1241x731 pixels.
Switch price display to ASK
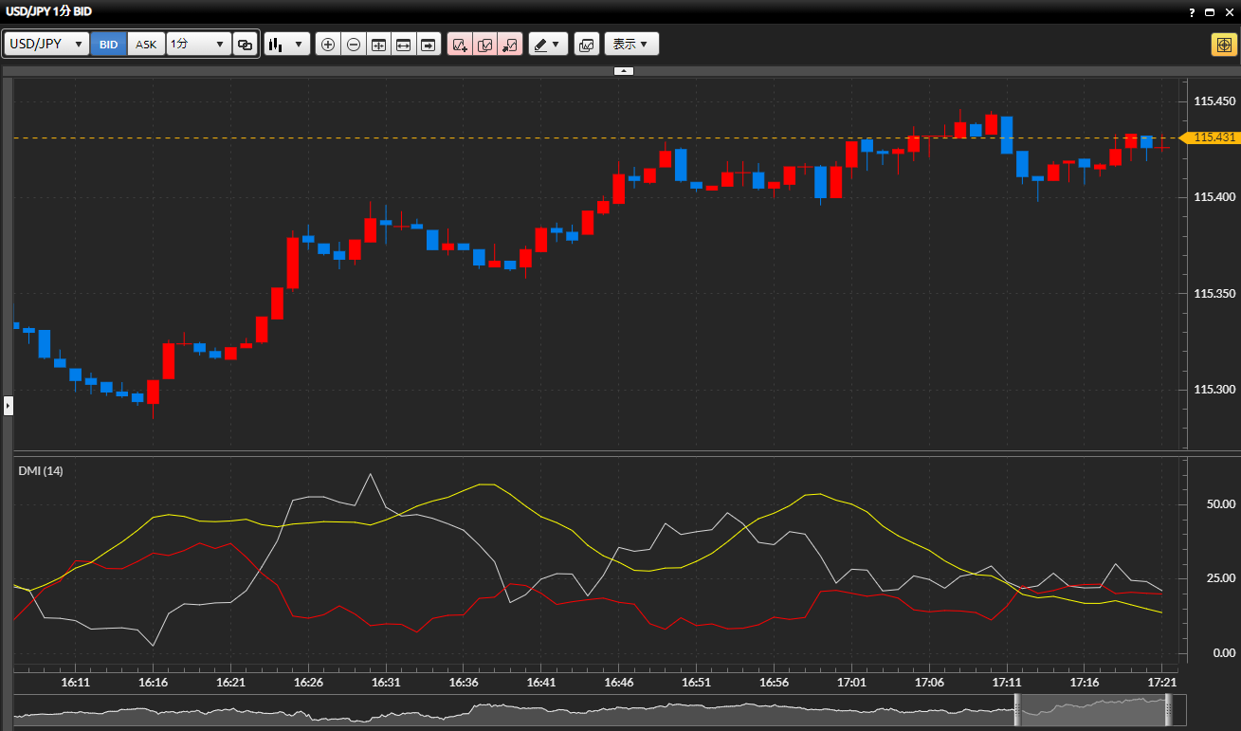146,45
